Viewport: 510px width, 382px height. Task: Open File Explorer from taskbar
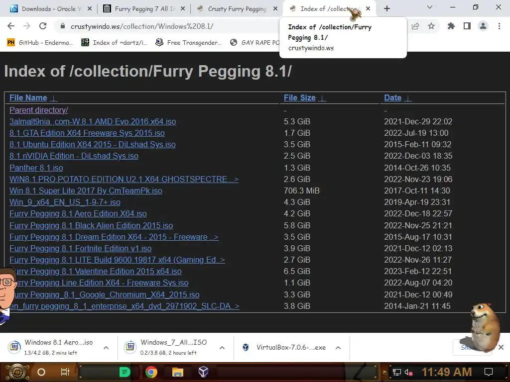tap(178, 372)
